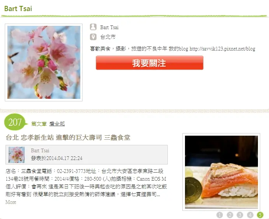Click the large cherry blossom profile photo
Image resolution: width=269 pixels, height=219 pixels.
click(x=44, y=62)
